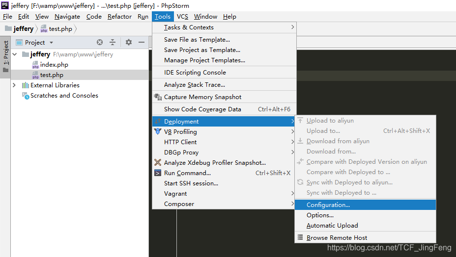Screen dimensions: 456x257
Task: Open the Code menu
Action: coord(94,17)
